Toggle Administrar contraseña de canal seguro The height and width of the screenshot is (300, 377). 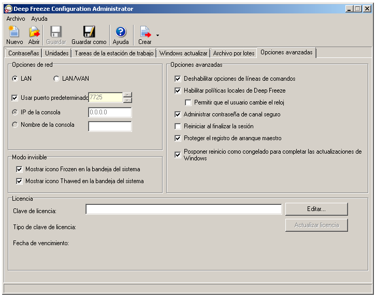tap(178, 114)
